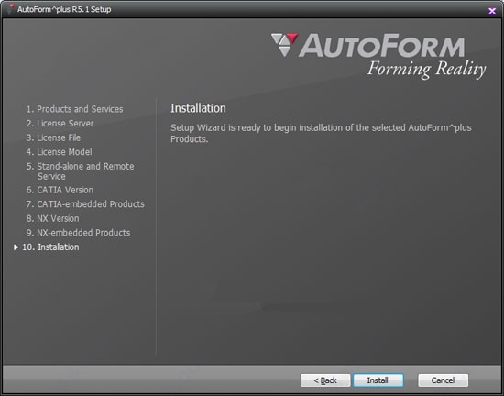This screenshot has height=396, width=504.
Task: Open step 6 CATIA Version
Action: click(60, 190)
